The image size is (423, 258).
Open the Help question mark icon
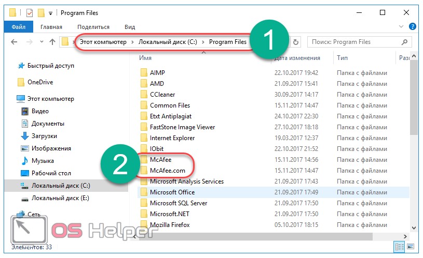[x=412, y=26]
